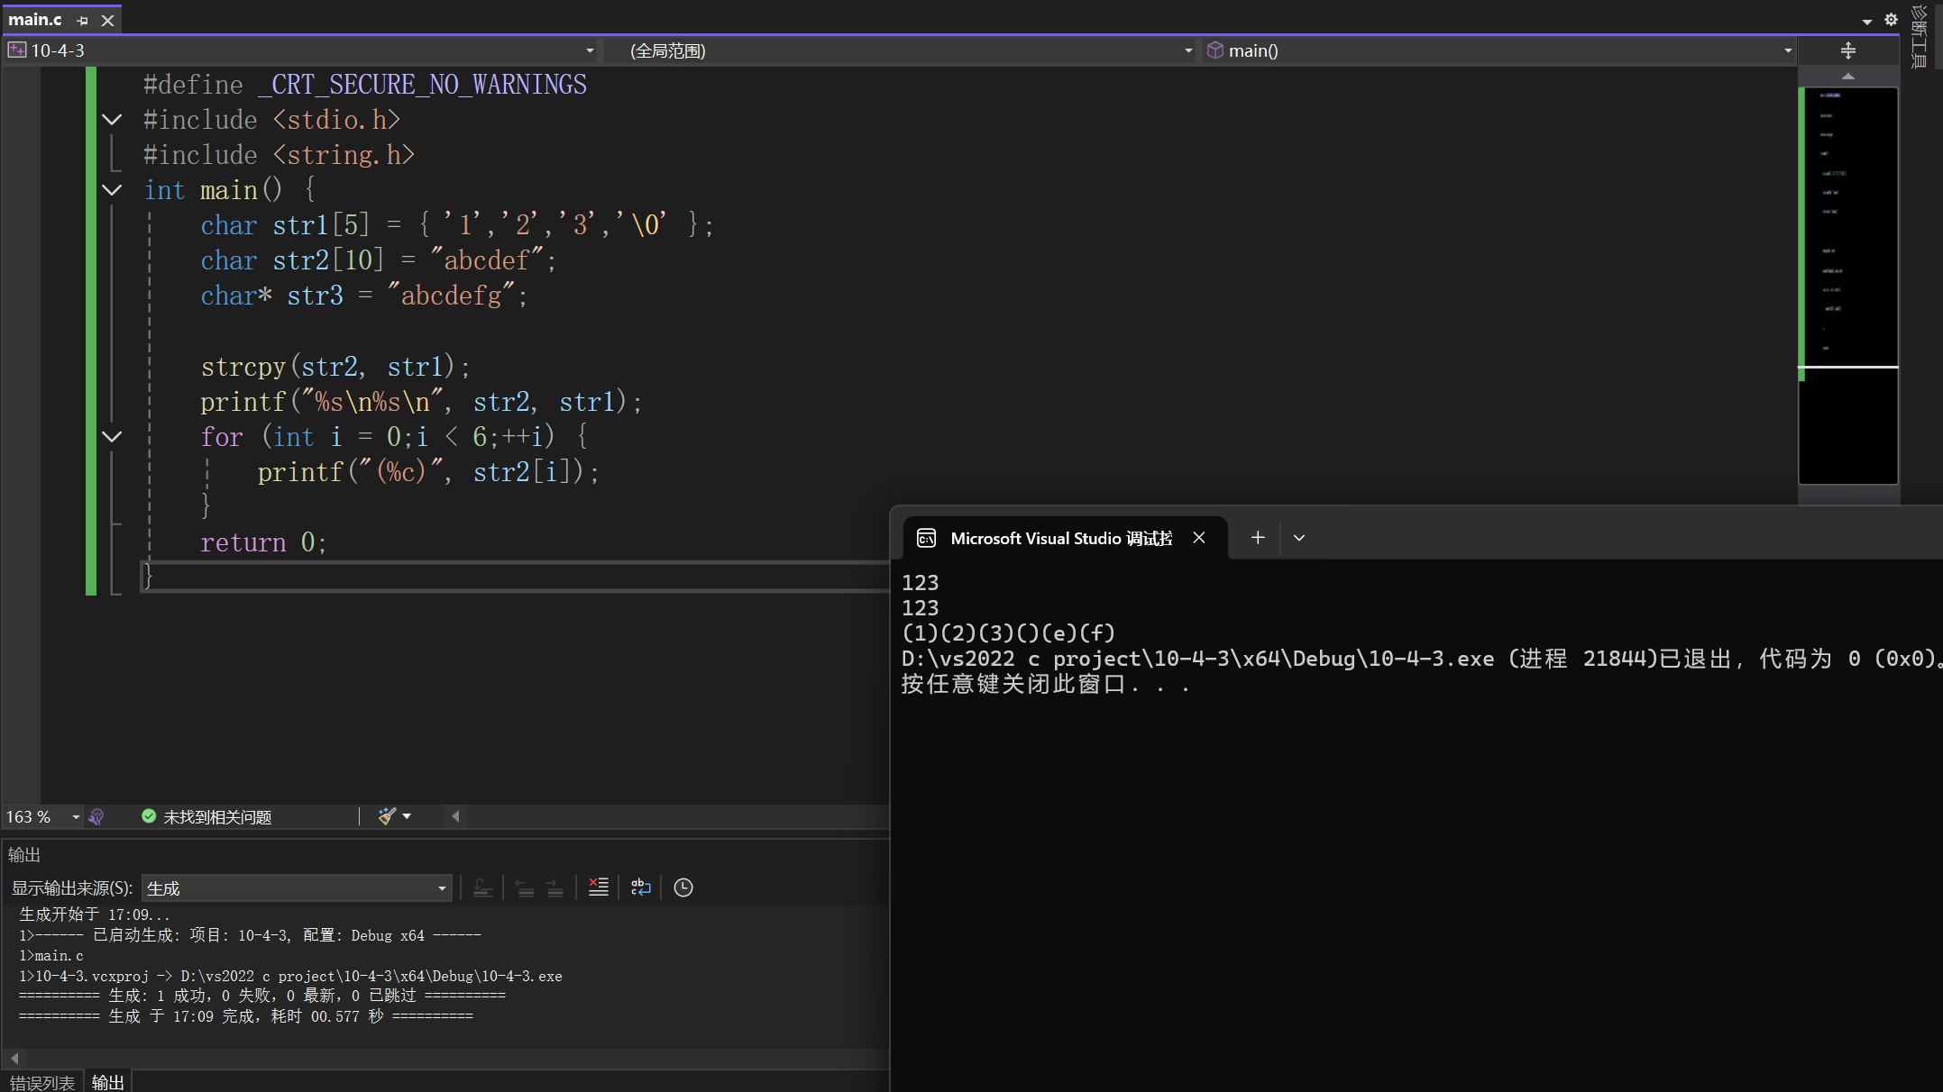Collapse the main() function block
The width and height of the screenshot is (1943, 1092).
point(112,190)
